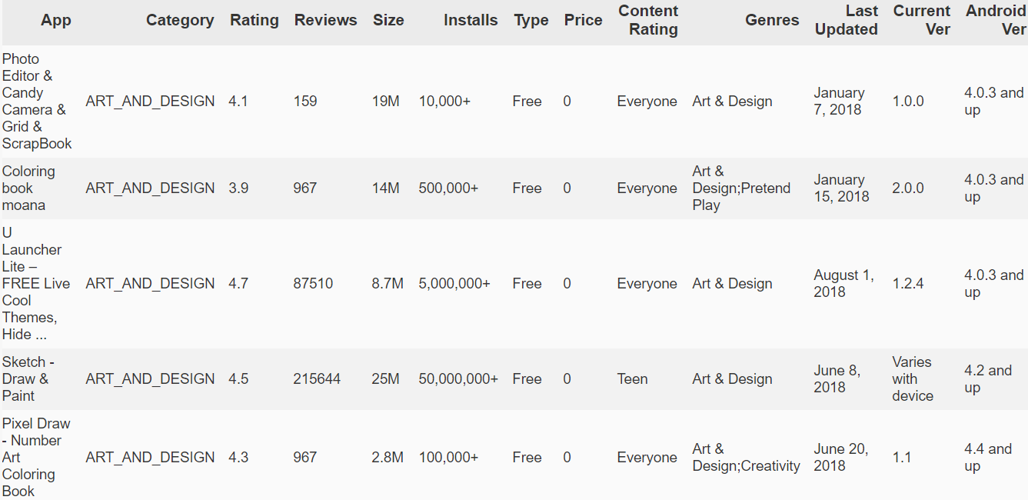Select Everyone in the U Launcher Lite row
The width and height of the screenshot is (1028, 500).
pyautogui.click(x=647, y=284)
